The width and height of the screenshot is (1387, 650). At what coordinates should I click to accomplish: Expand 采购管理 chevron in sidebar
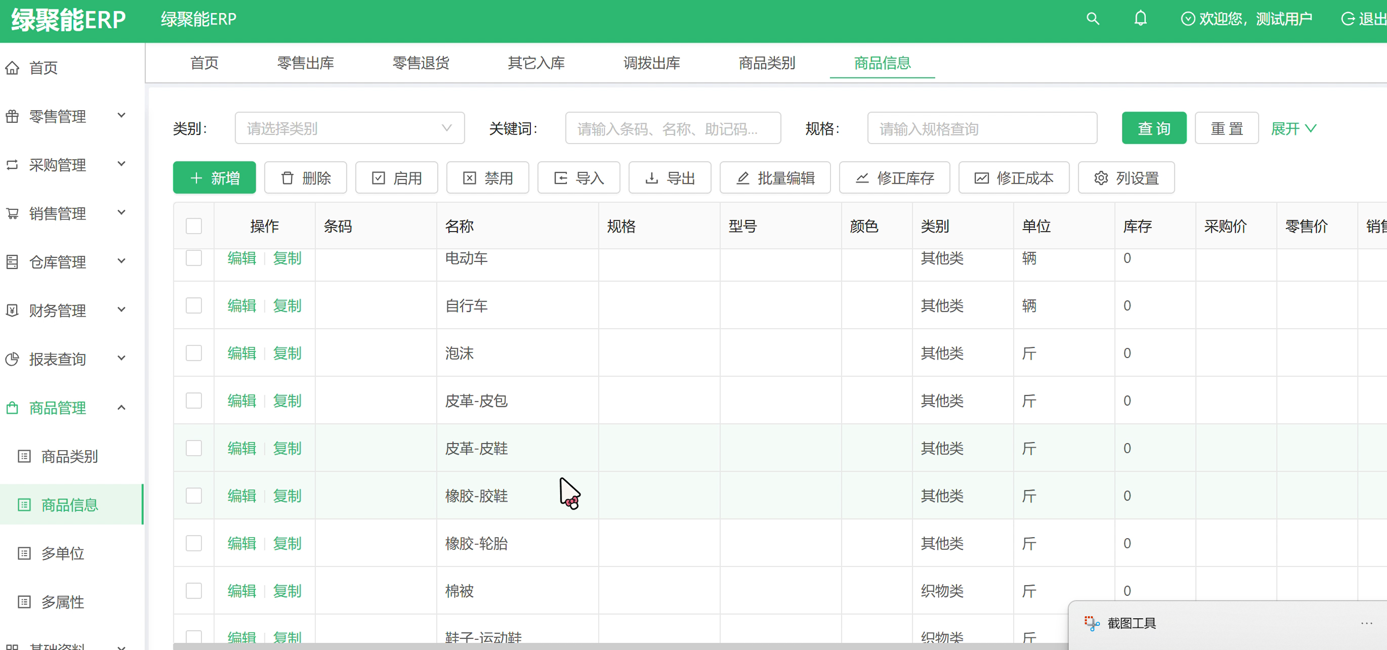(122, 164)
